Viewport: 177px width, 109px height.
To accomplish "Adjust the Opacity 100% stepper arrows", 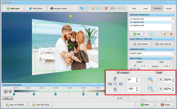I will [x=170, y=66].
